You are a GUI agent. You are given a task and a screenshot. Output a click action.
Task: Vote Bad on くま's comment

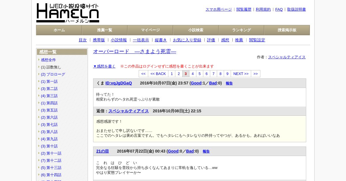click(x=213, y=83)
